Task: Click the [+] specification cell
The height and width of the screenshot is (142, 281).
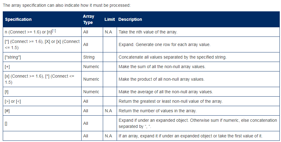Action: pos(8,67)
